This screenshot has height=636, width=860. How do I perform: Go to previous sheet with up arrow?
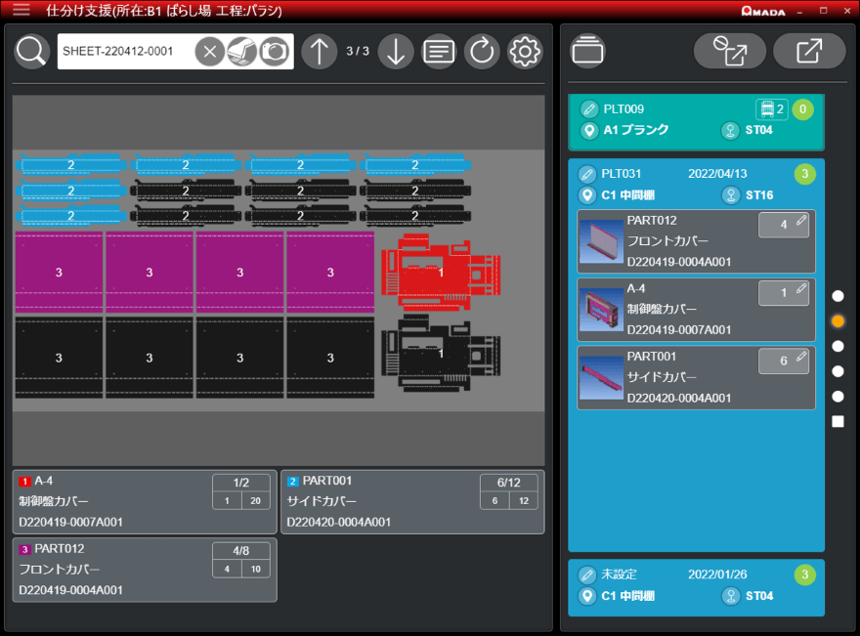[319, 51]
